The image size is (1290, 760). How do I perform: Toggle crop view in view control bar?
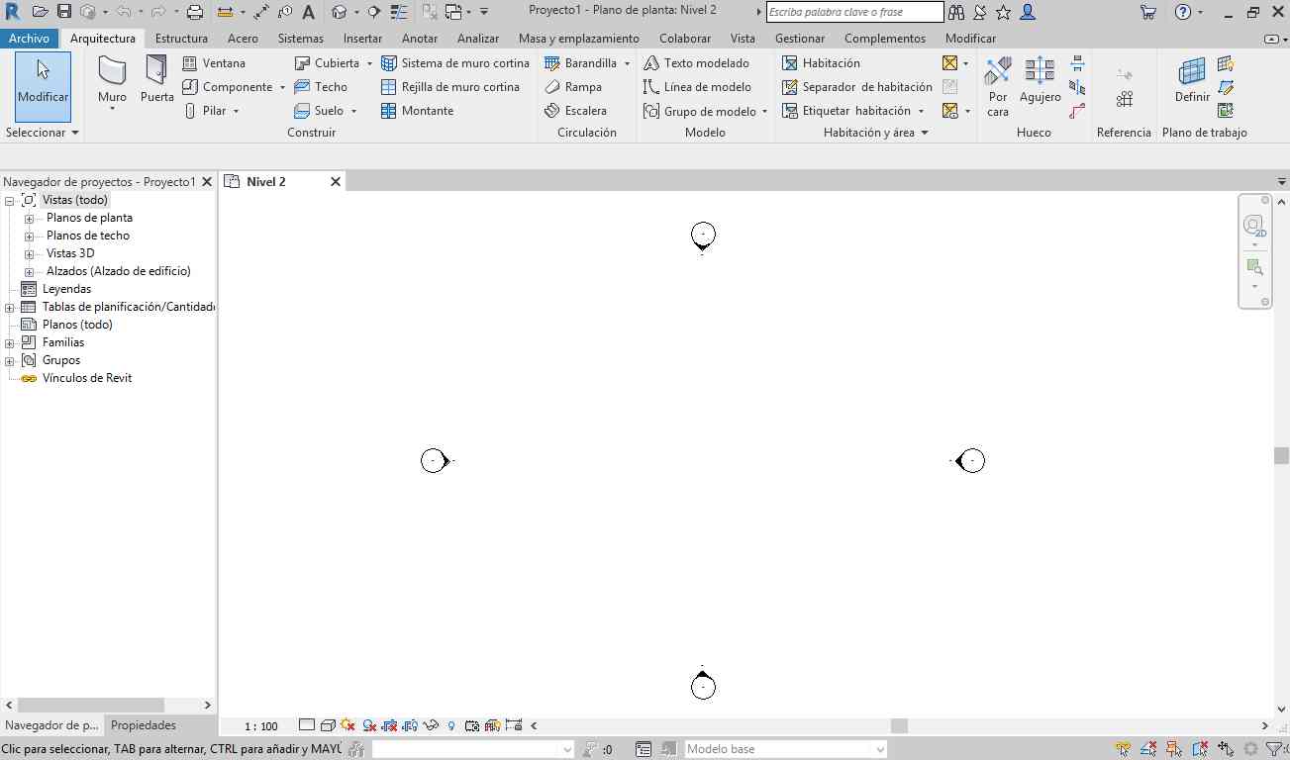[389, 725]
